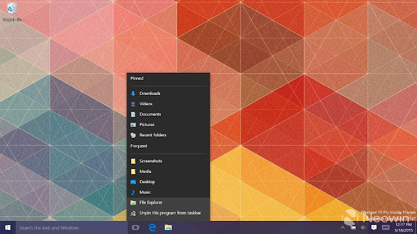Screen dimensions: 417x234
Task: Launch Microsoft Edge from the taskbar
Action: click(152, 227)
